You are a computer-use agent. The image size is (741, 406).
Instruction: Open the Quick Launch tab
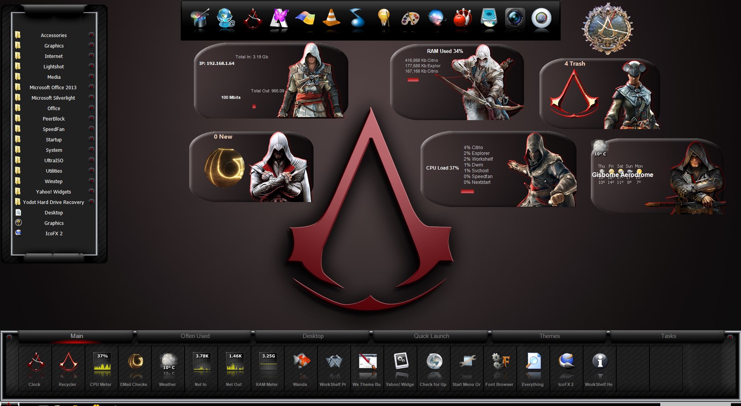click(431, 336)
